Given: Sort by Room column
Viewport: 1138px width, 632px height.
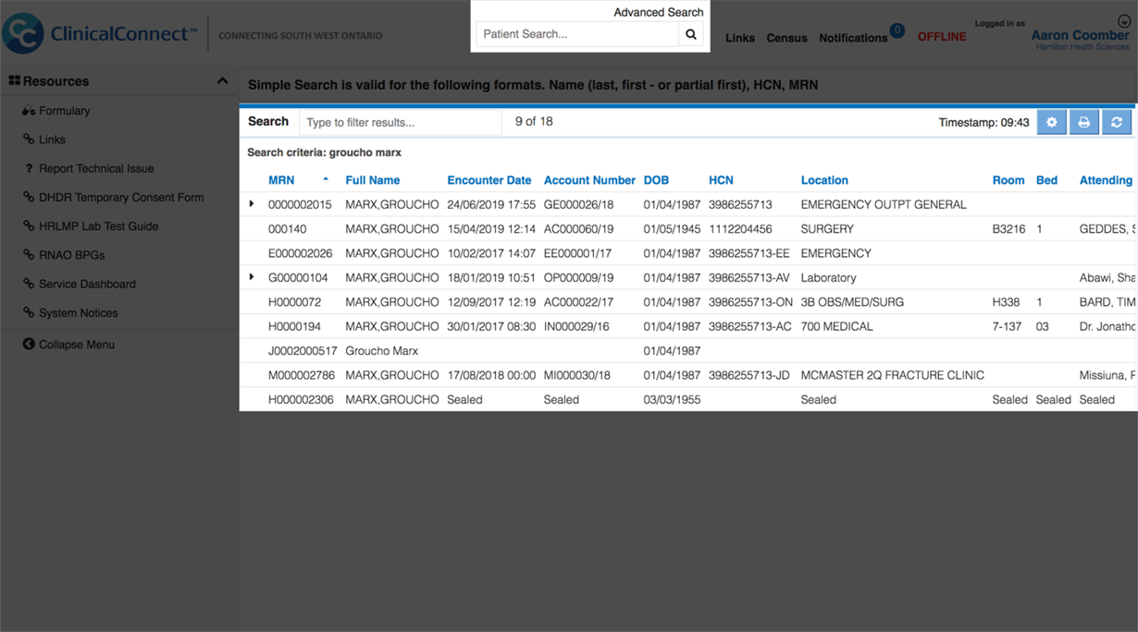Looking at the screenshot, I should click(x=1008, y=180).
